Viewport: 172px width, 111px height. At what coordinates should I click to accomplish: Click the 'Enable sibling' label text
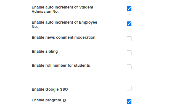45,52
